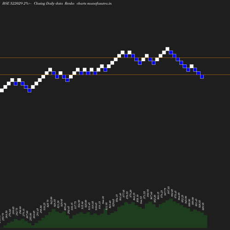Click the 'charts munafasutra.in' text

tap(94, 4)
